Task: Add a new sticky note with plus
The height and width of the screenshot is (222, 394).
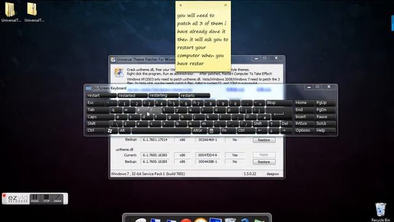Action: tap(180, 5)
